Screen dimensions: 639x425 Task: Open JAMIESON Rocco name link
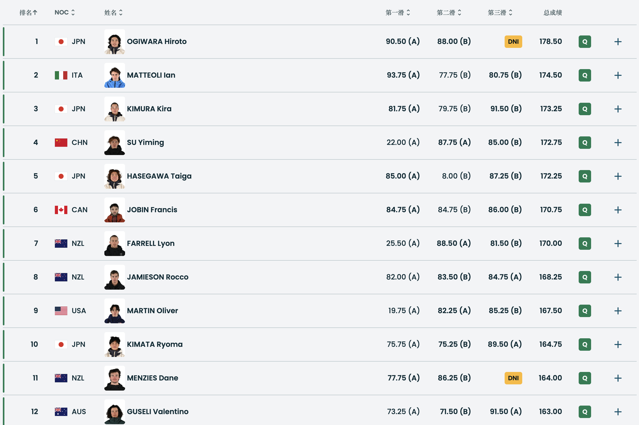pos(157,277)
